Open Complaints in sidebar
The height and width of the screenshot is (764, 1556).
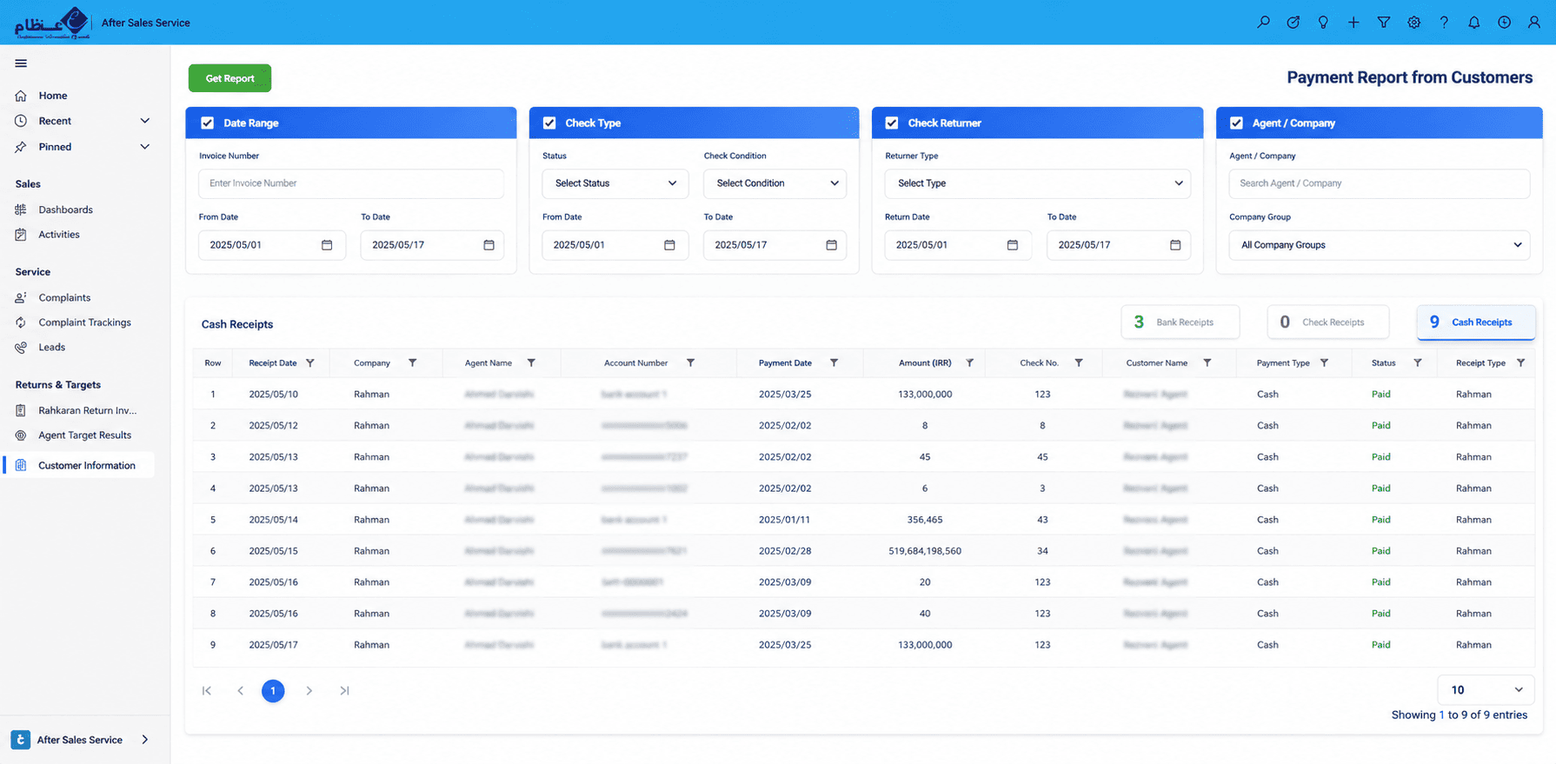coord(64,298)
